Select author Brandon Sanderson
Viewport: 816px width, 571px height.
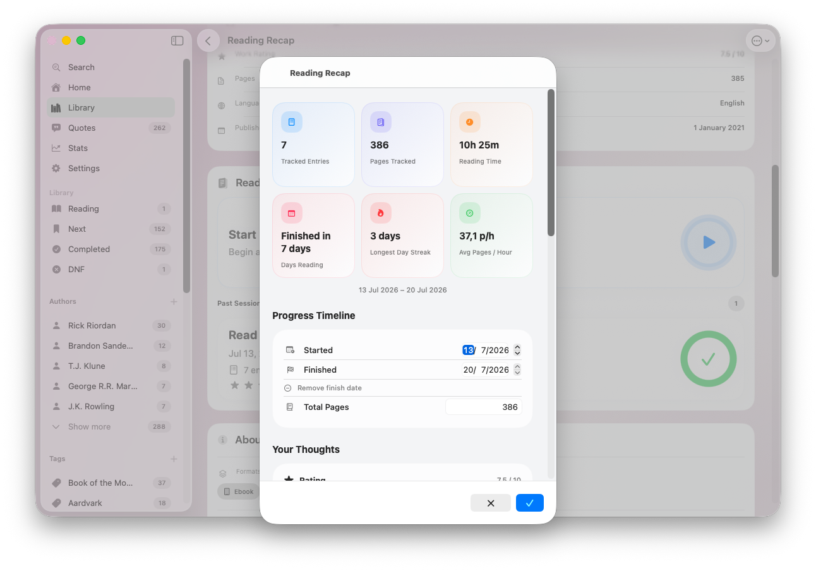pos(111,346)
